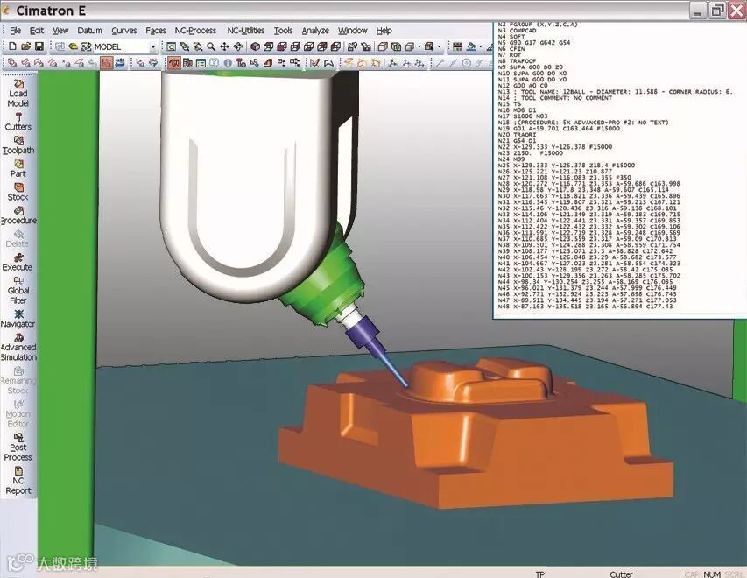Click the Execute sidebar button
The height and width of the screenshot is (578, 747).
(18, 262)
